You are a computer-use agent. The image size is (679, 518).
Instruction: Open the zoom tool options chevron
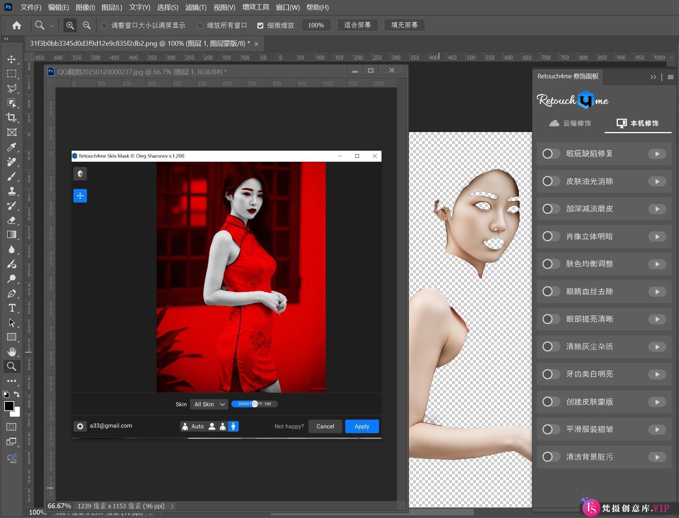click(52, 25)
